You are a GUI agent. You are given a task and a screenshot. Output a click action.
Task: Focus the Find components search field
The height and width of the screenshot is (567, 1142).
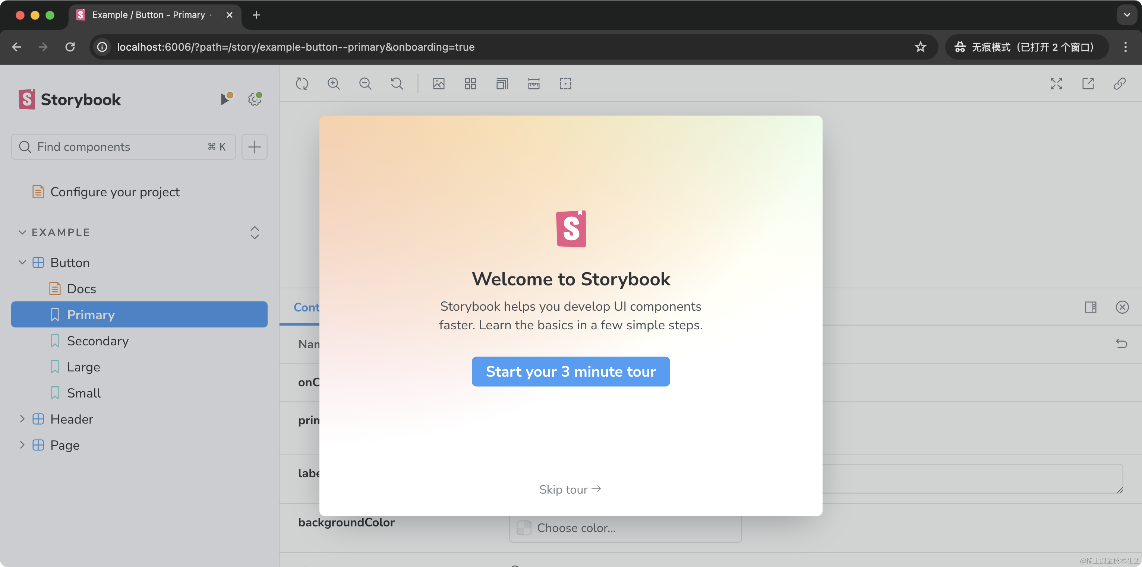(123, 147)
